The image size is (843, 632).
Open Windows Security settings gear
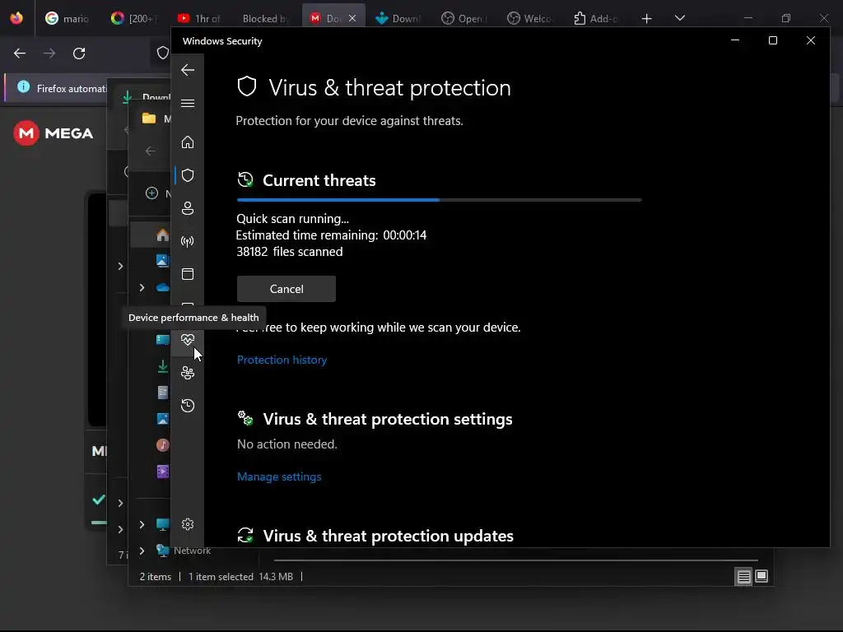point(188,524)
